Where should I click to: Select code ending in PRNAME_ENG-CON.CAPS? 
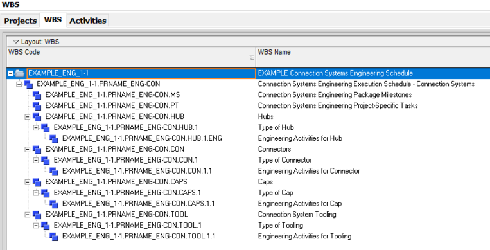click(x=116, y=182)
